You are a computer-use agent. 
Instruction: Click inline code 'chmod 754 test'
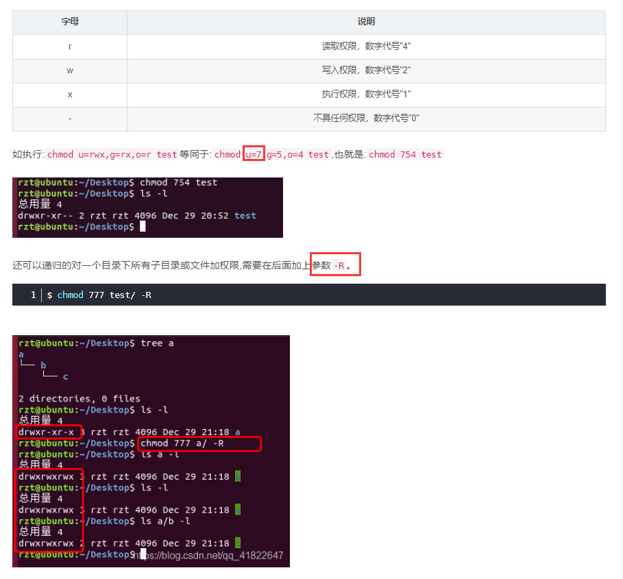click(x=405, y=154)
